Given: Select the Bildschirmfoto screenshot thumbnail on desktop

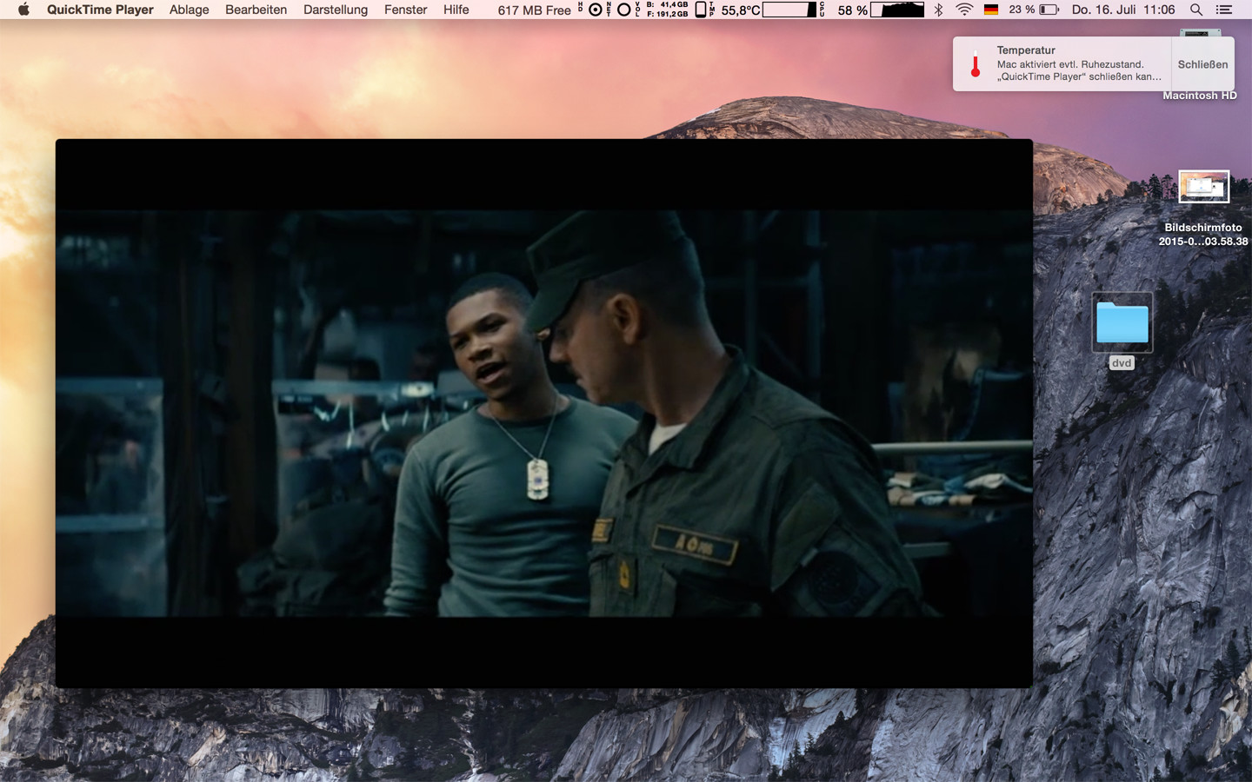Looking at the screenshot, I should [x=1203, y=186].
